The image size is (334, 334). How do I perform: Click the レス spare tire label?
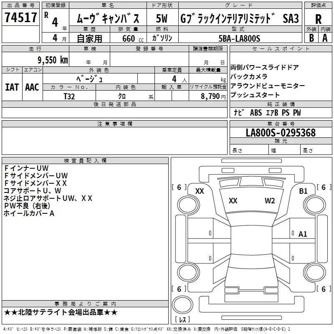tap(182, 319)
